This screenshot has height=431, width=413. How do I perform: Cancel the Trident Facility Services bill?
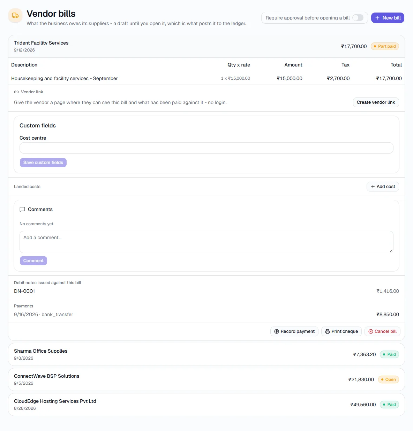pos(382,331)
